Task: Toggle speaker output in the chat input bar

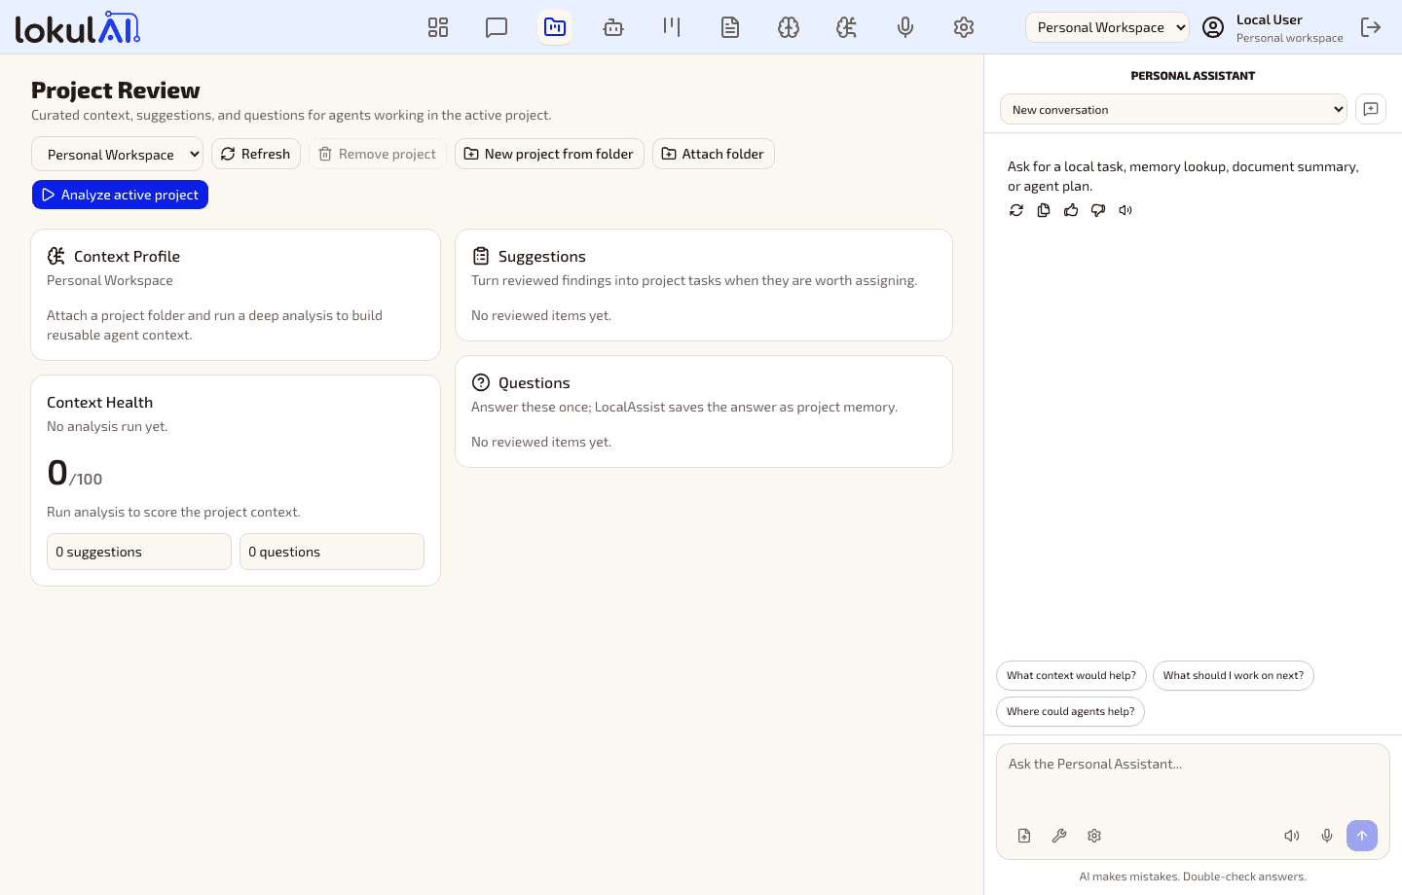Action: tap(1292, 836)
